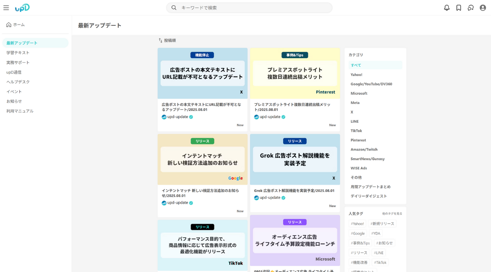Screen dimensions: 491x272
Task: Open the Grok 広告ポスト解説機能 article thumbnail
Action: click(x=295, y=159)
